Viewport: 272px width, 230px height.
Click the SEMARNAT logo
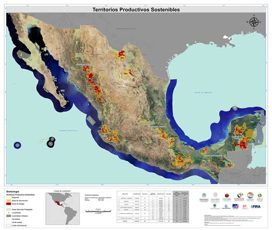tap(204, 197)
